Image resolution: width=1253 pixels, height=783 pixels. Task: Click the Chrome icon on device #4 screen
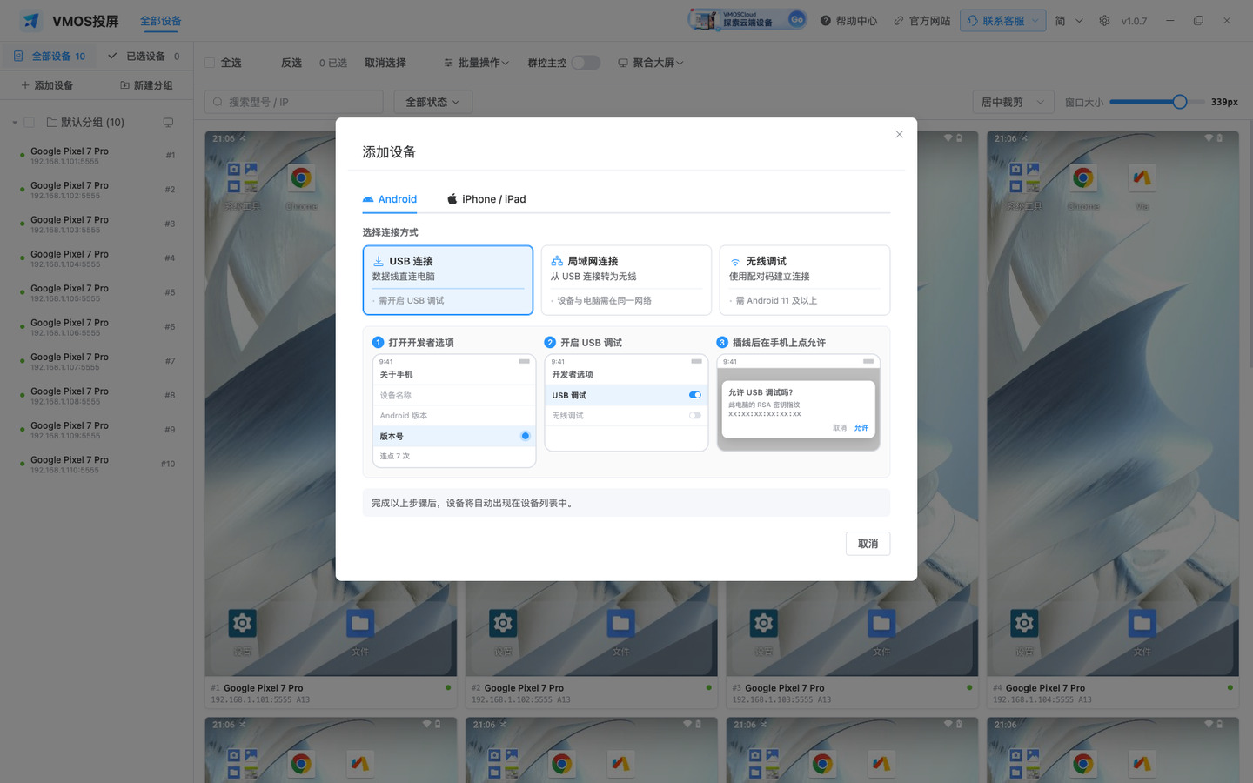tap(1083, 178)
